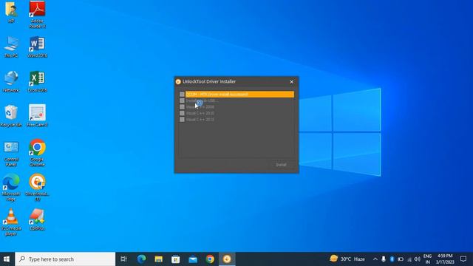Close the UnlockTool Driver Installer dialog
The height and width of the screenshot is (266, 473).
click(291, 82)
